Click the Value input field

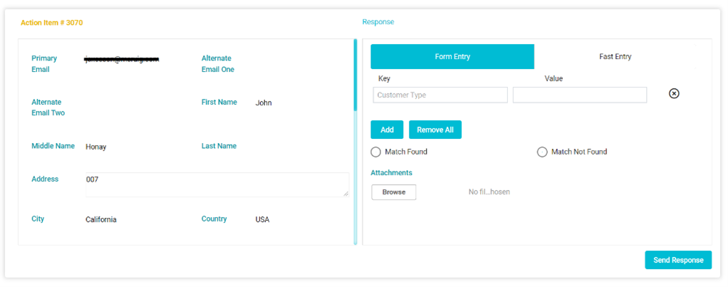[x=579, y=95]
